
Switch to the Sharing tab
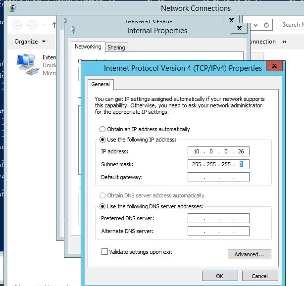click(116, 48)
